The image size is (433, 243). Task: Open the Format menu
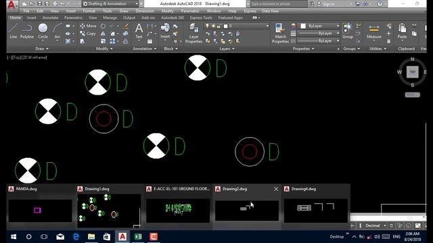pos(89,11)
